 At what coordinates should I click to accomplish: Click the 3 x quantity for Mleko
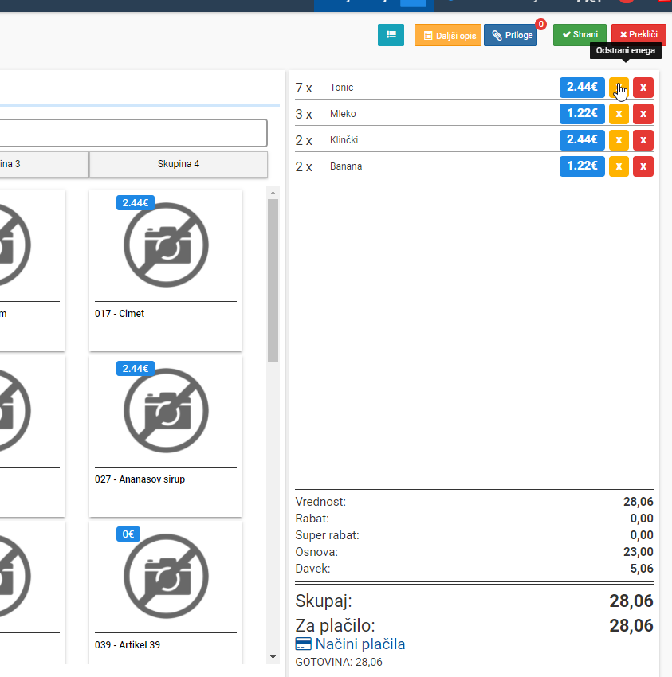click(x=304, y=115)
